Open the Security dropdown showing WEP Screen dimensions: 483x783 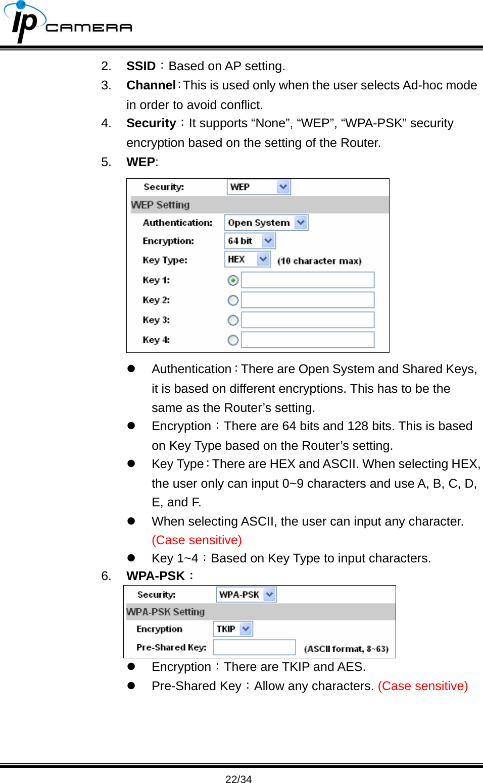click(258, 187)
